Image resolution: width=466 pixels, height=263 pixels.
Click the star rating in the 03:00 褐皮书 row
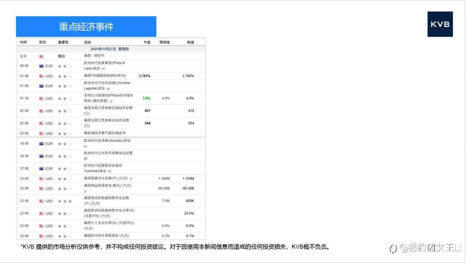point(65,134)
